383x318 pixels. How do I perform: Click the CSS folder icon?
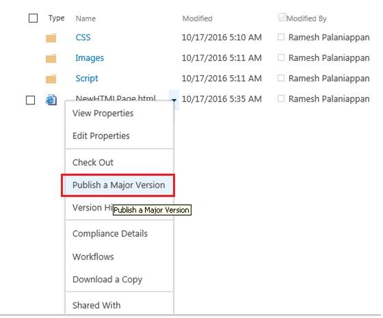coord(51,38)
